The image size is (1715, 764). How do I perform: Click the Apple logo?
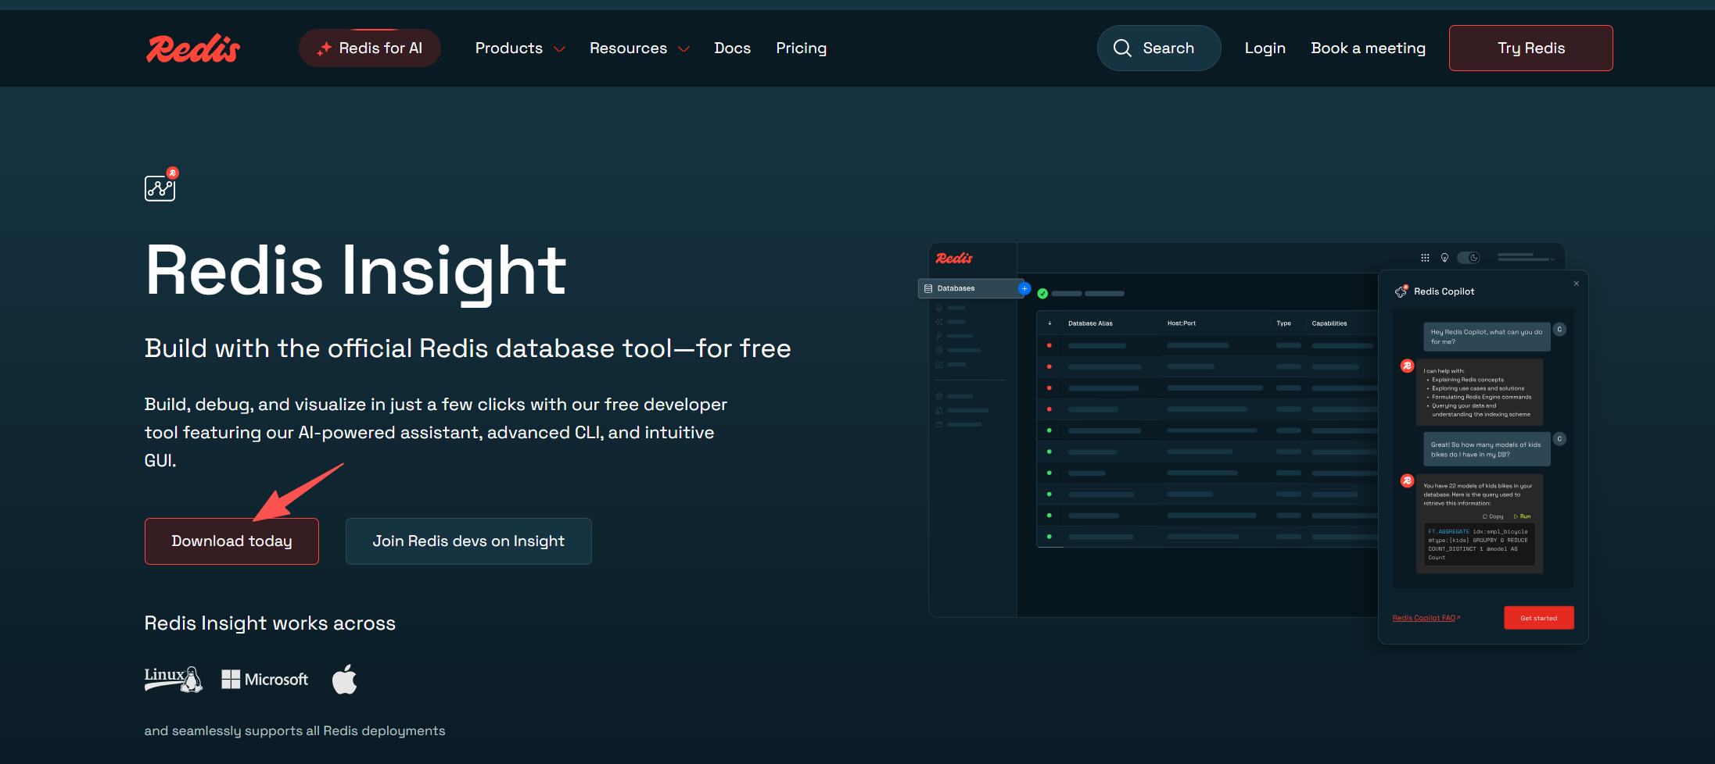(344, 680)
